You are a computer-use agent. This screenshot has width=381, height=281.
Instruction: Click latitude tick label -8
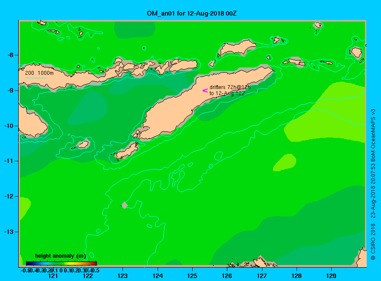coord(10,55)
